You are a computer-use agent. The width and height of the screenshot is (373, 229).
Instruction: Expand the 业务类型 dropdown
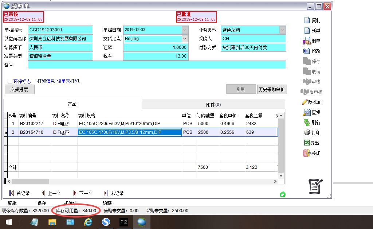(282, 30)
